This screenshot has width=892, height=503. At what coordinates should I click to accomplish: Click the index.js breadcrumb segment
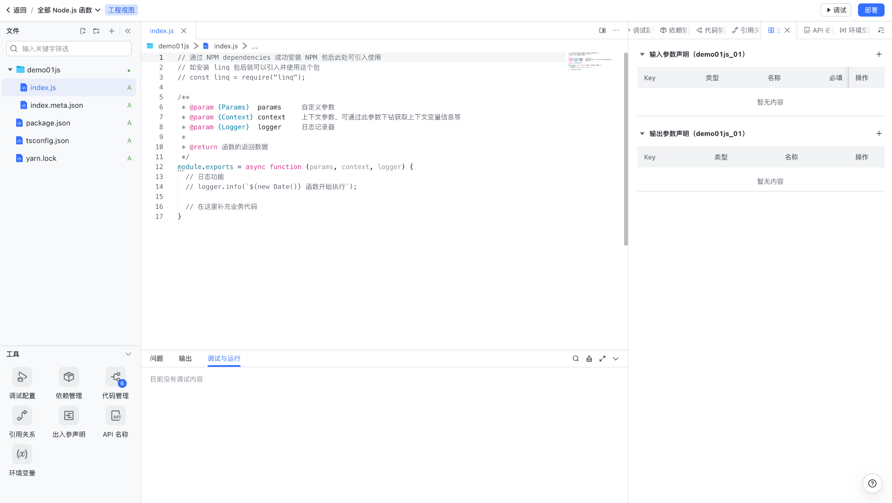[x=226, y=46]
